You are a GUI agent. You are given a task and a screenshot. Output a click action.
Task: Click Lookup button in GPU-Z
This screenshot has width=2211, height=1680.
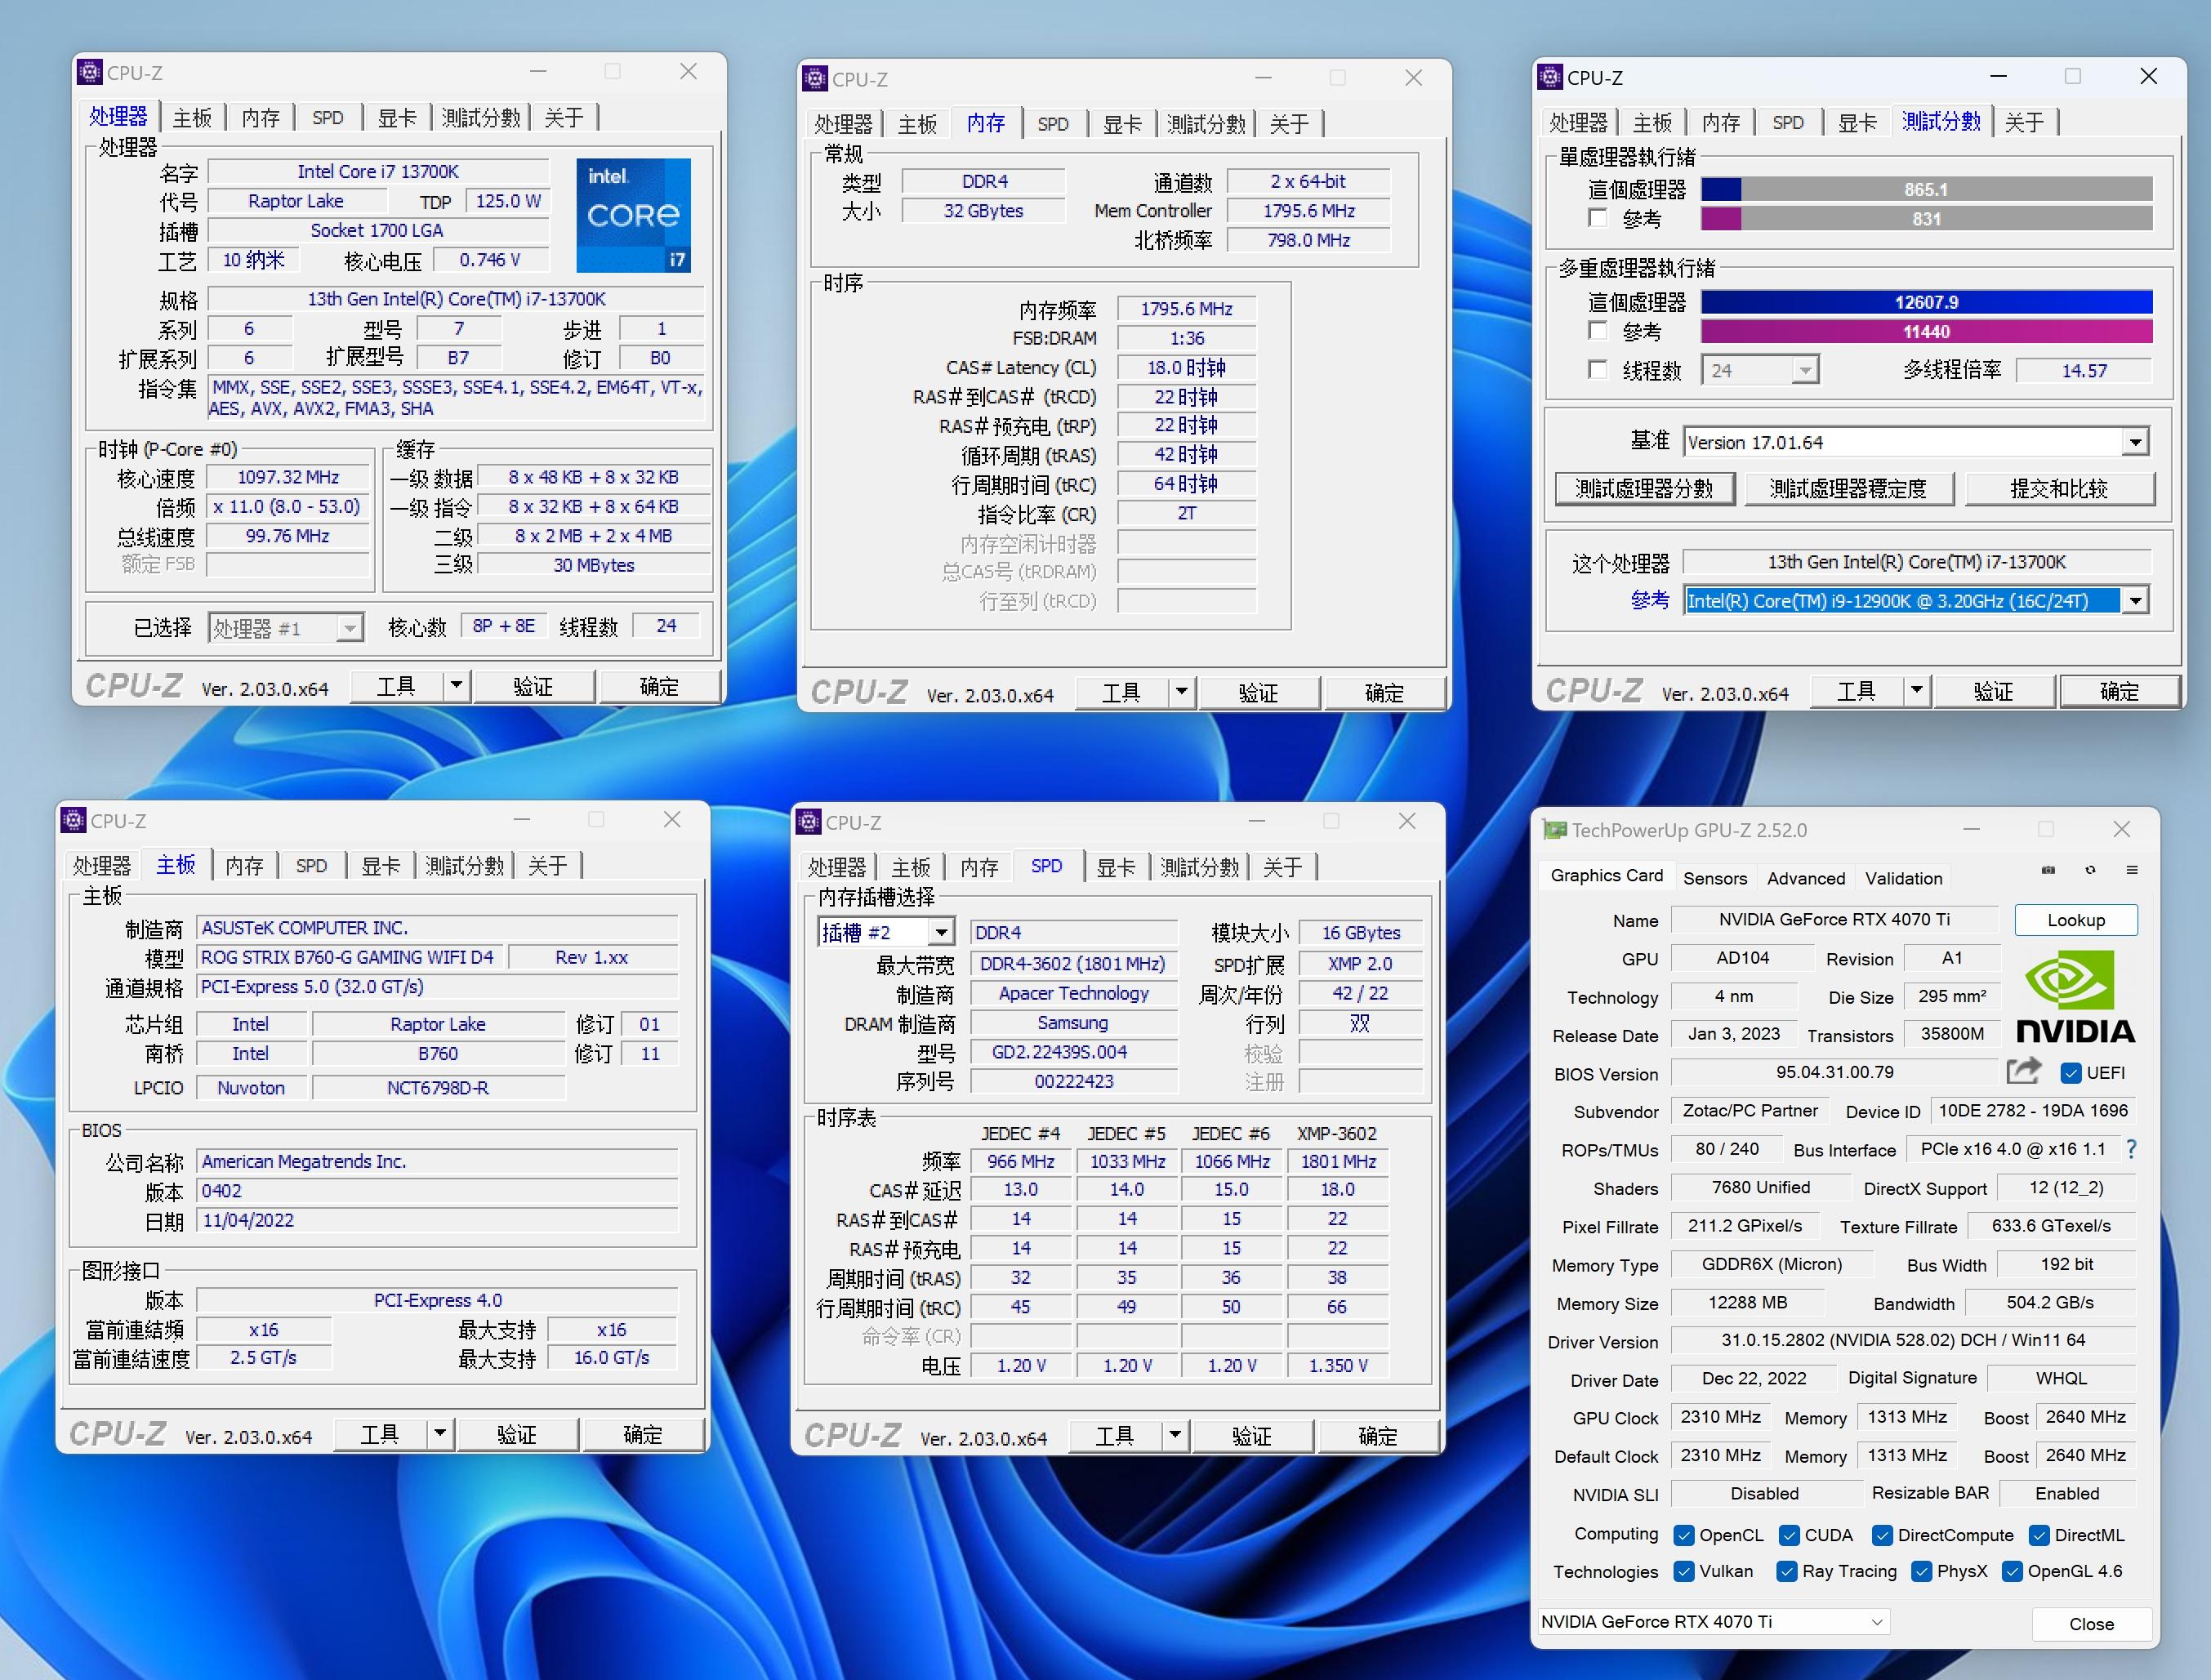point(2076,920)
